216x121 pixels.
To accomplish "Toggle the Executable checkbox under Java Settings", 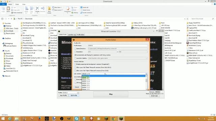I will [75, 80].
